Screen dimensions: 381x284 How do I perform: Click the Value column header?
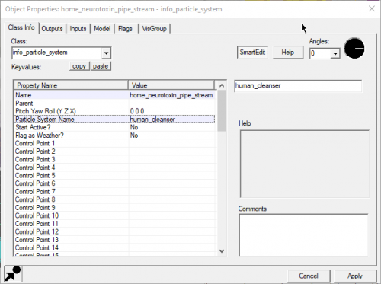171,85
